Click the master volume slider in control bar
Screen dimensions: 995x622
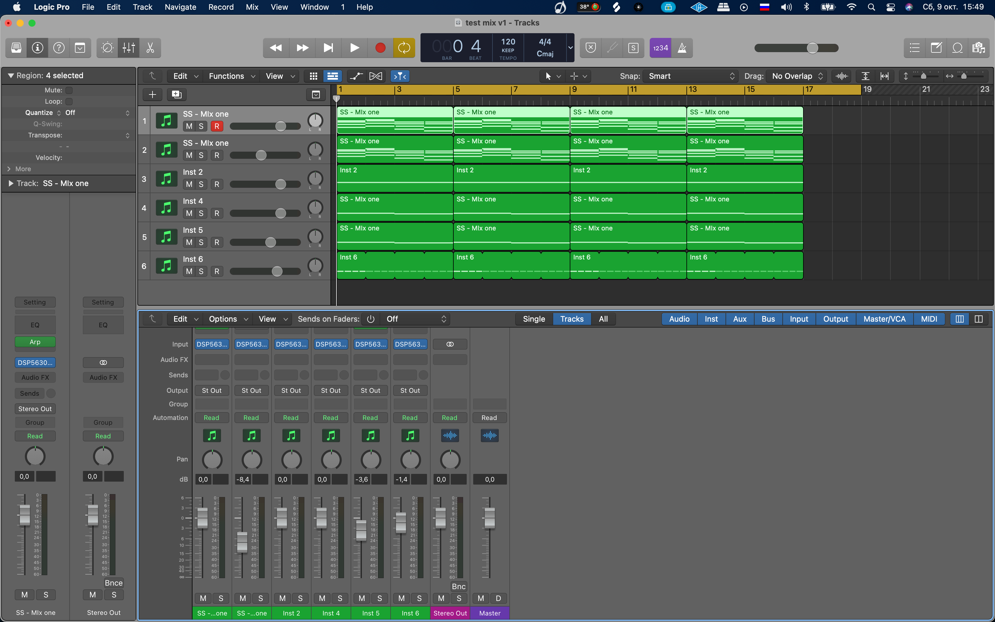(796, 48)
